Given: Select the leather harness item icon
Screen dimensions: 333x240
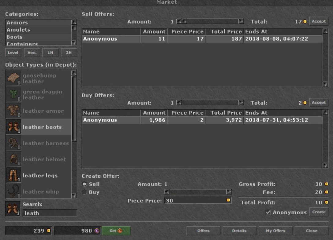Looking at the screenshot, I should [13, 143].
